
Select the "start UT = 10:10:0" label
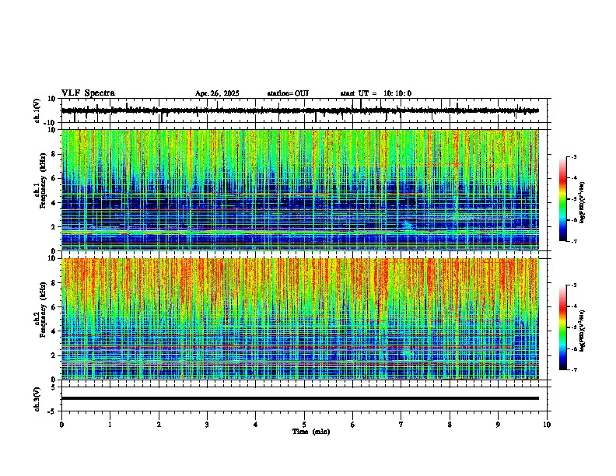[x=376, y=93]
